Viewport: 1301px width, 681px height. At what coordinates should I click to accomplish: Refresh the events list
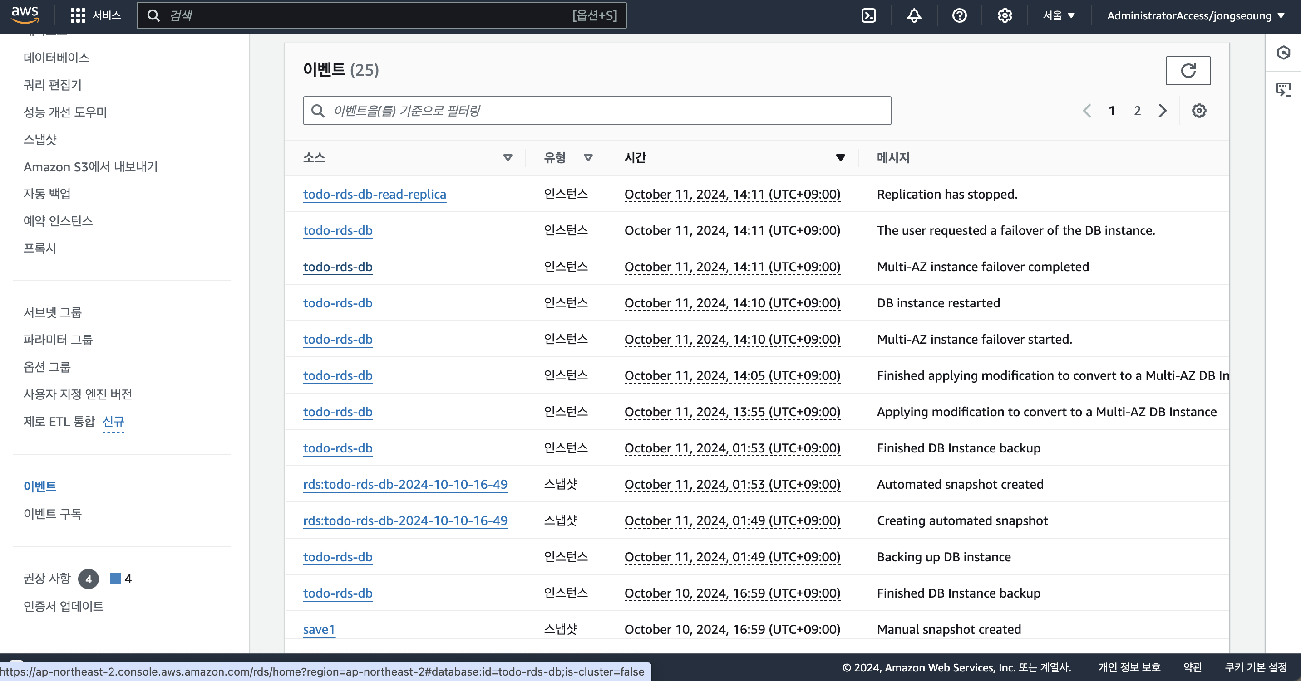pyautogui.click(x=1188, y=71)
